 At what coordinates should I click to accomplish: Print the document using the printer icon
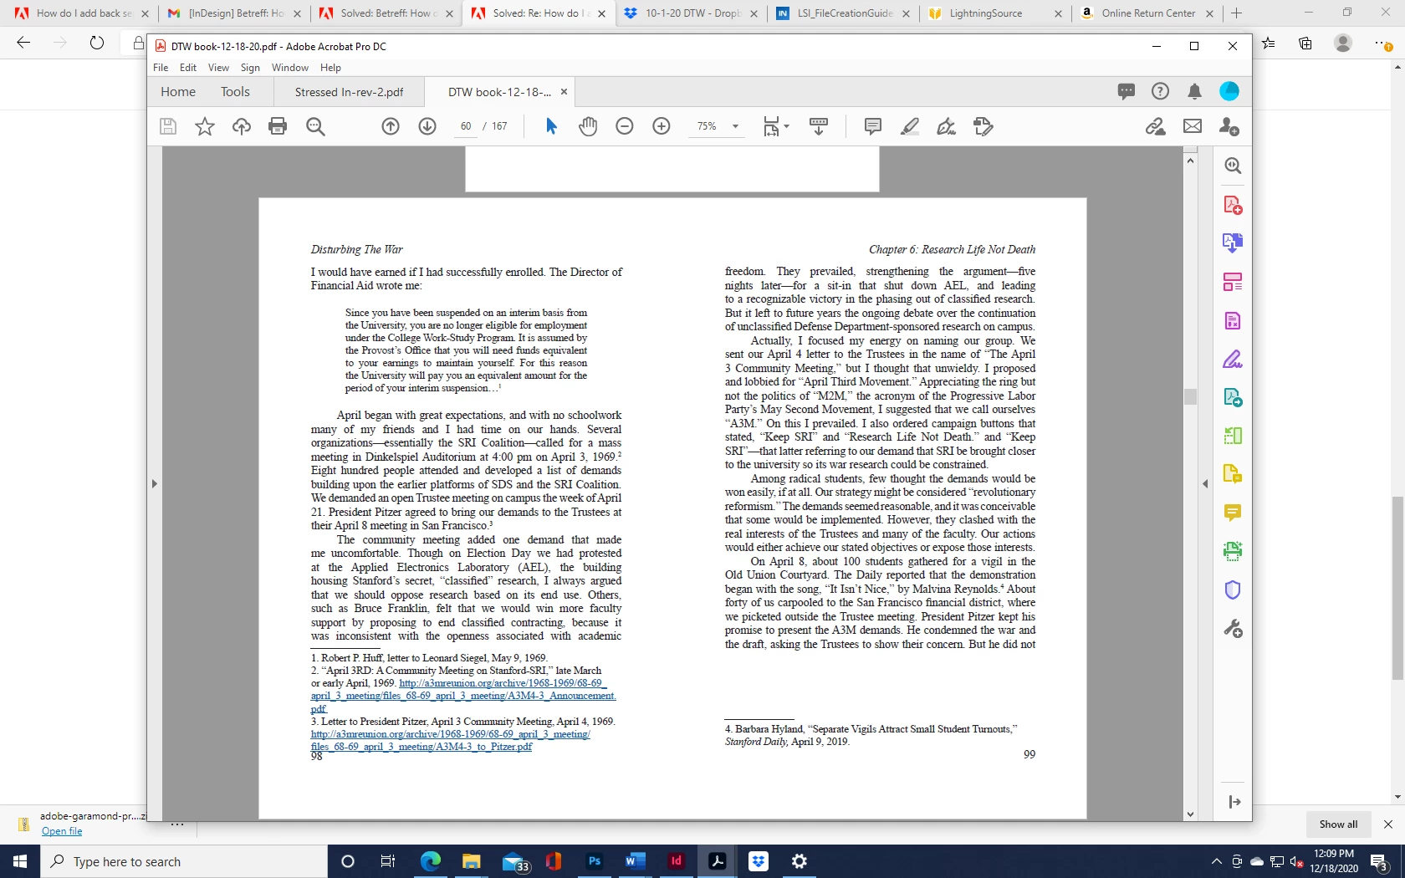[278, 126]
